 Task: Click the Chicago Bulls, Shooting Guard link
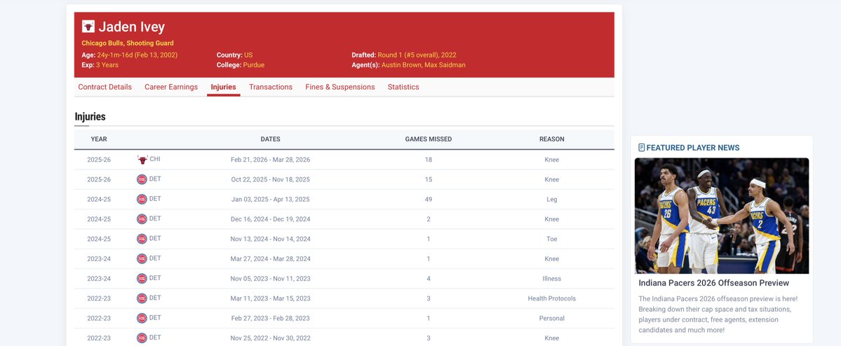[x=128, y=43]
